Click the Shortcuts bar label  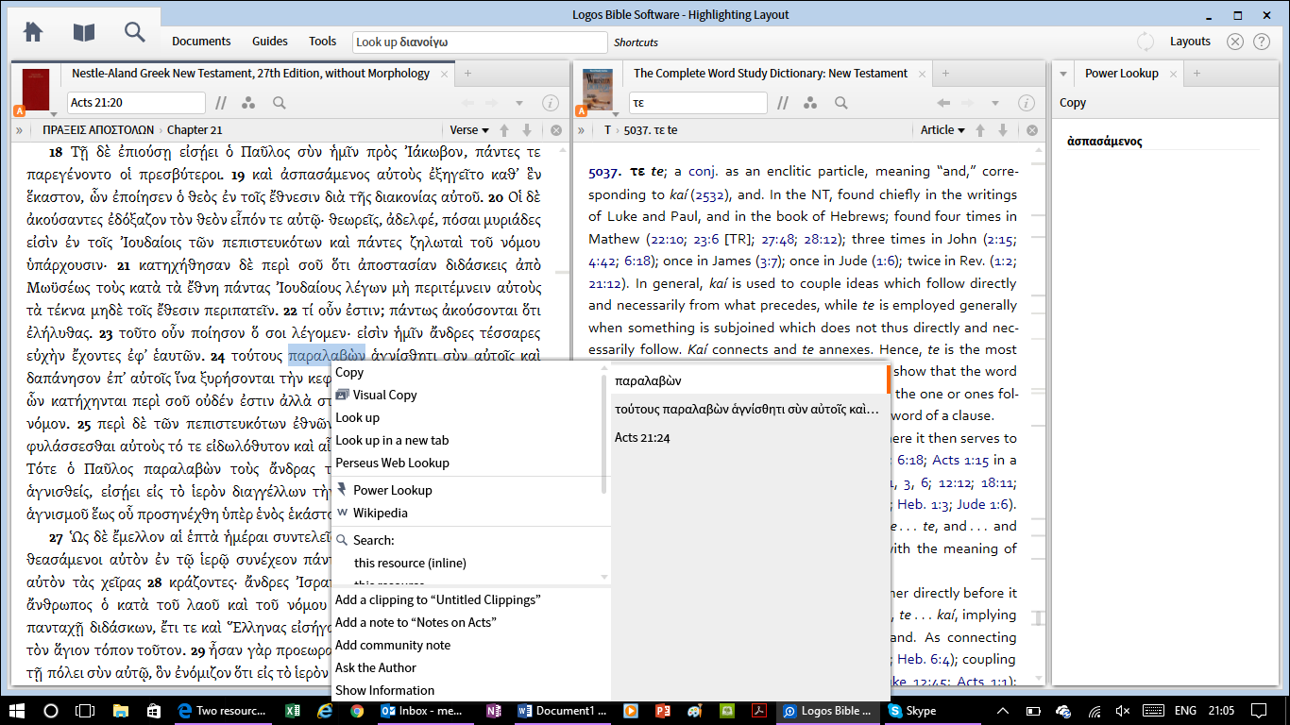[636, 42]
